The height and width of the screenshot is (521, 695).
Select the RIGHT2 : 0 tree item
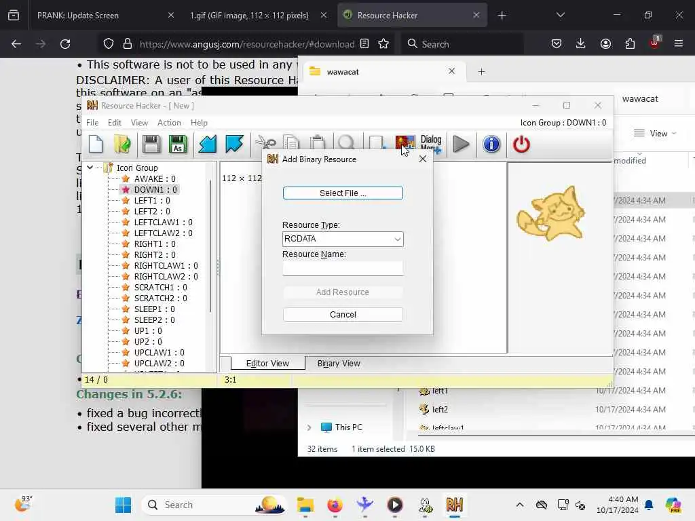pyautogui.click(x=155, y=255)
